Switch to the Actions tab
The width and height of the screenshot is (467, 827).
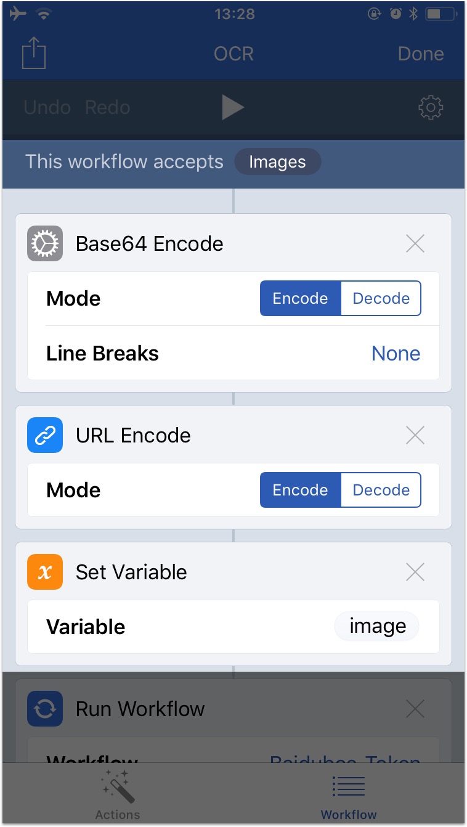tap(117, 795)
